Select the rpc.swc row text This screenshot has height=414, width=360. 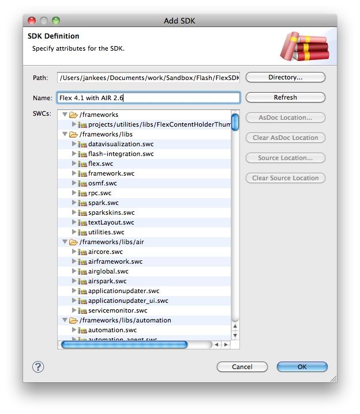point(100,193)
